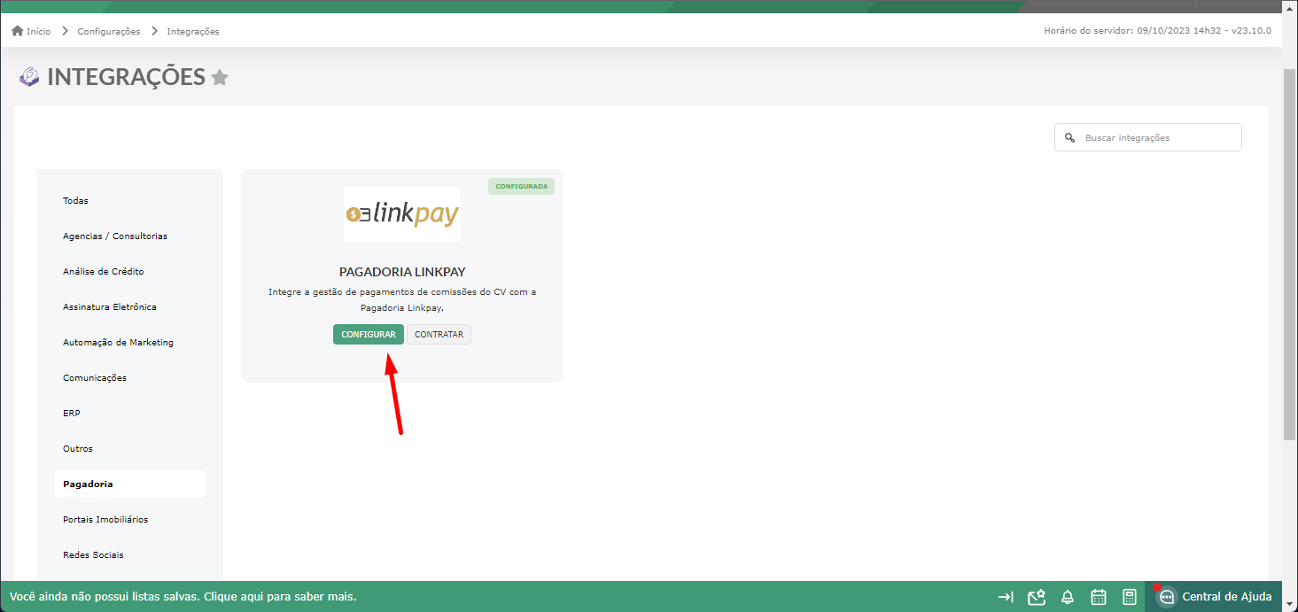This screenshot has height=612, width=1298.
Task: Click the home icon in breadcrumb
Action: click(17, 31)
